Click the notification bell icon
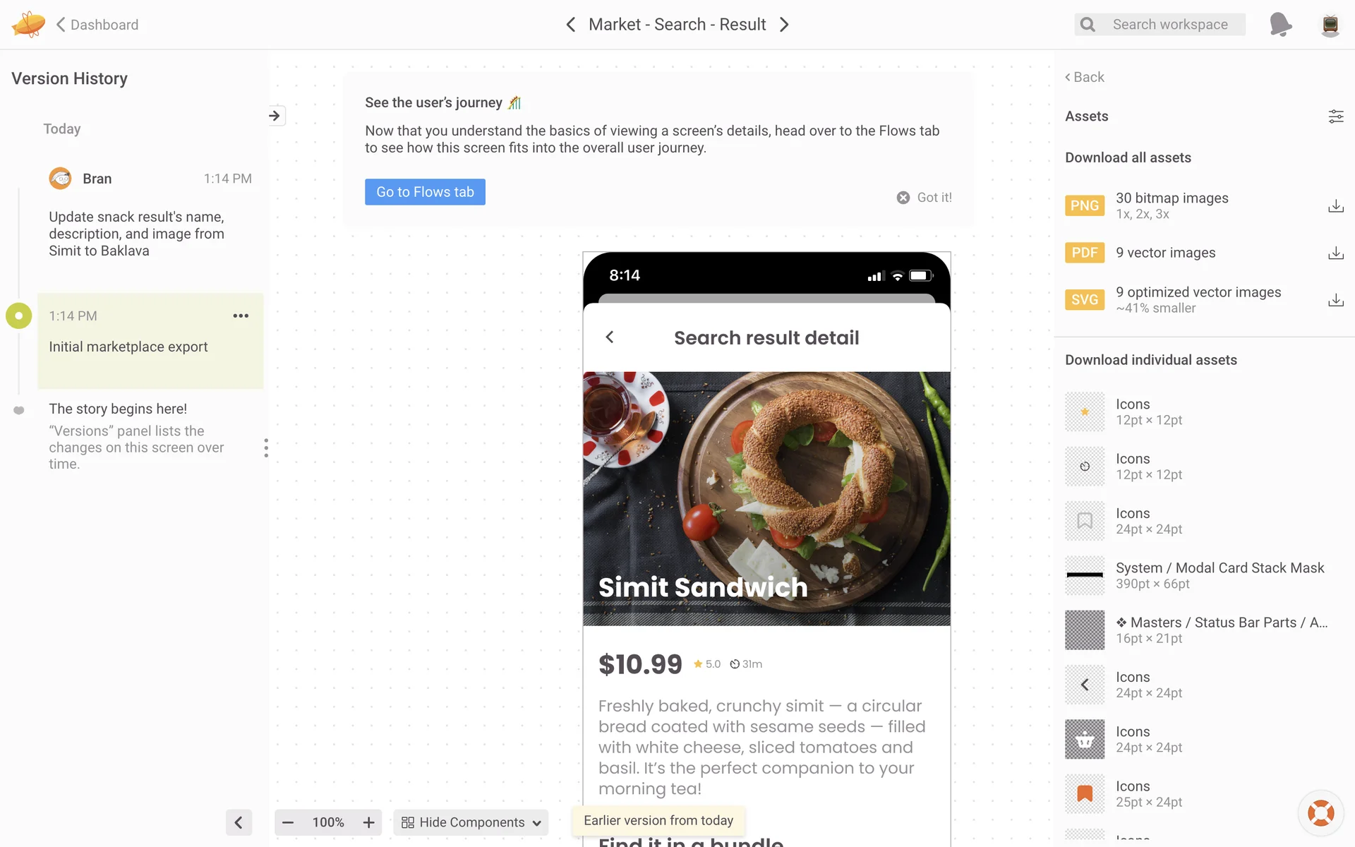The image size is (1355, 847). [1280, 25]
